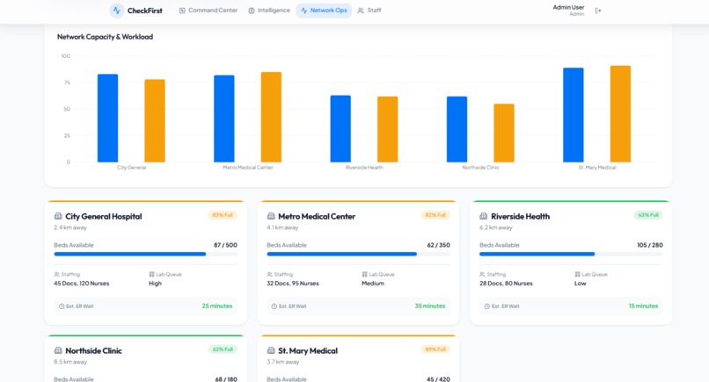The width and height of the screenshot is (709, 382).
Task: Click the CheckFirst brand name
Action: [144, 11]
